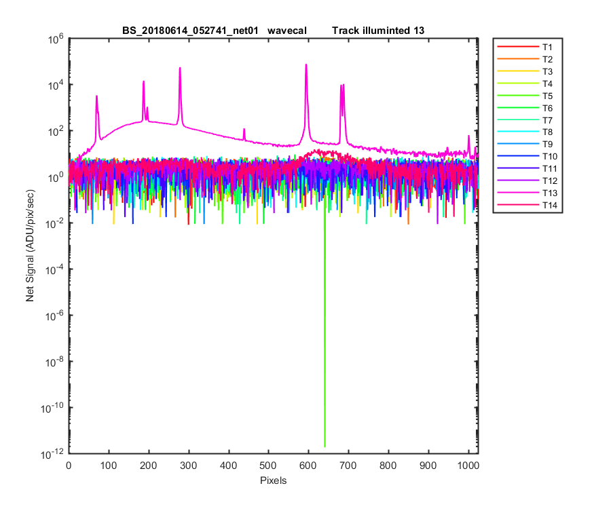This screenshot has height=509, width=611.
Task: Click the x-axis tick label 100
Action: tap(109, 466)
